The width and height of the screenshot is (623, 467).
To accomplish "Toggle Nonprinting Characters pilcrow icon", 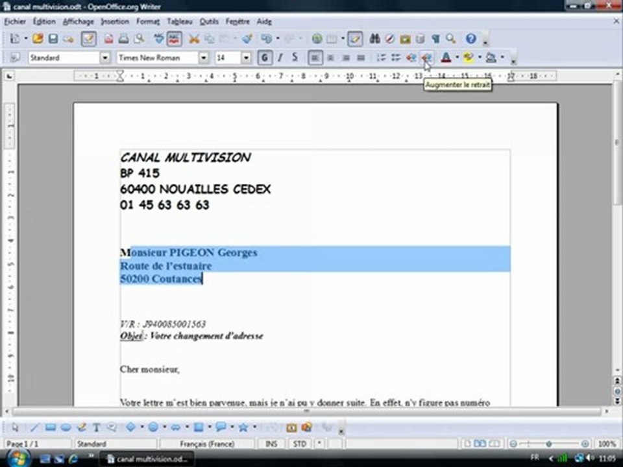I will [435, 38].
